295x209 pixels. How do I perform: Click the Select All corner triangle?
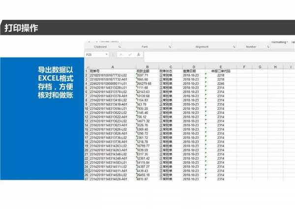(86, 67)
